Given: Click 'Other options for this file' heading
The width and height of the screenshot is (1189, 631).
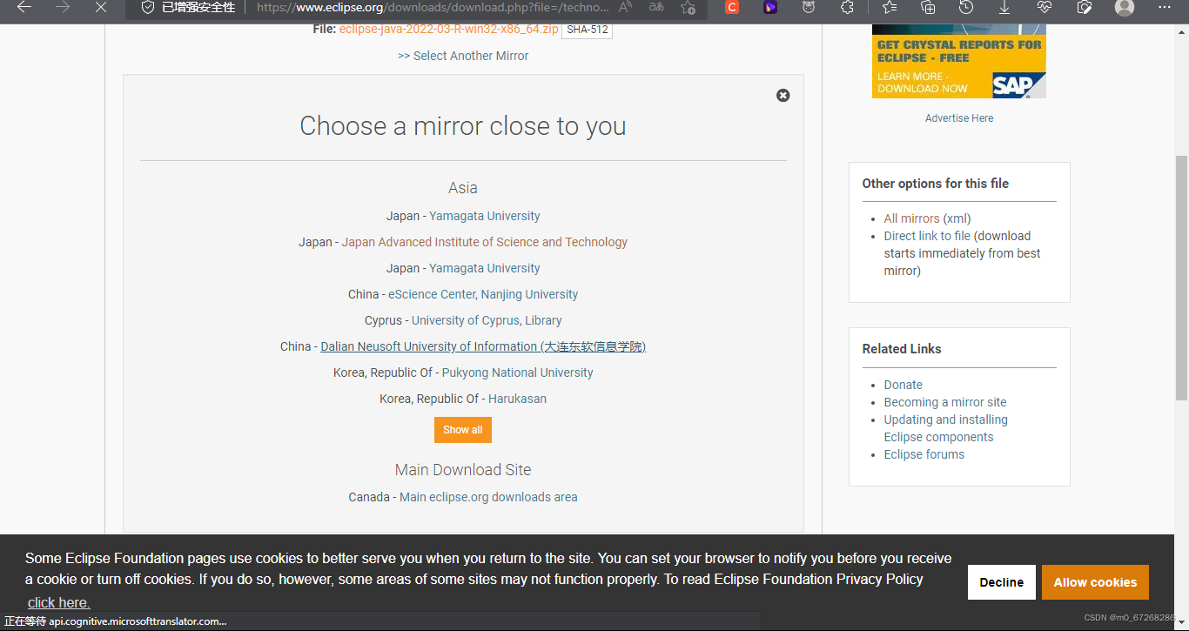Looking at the screenshot, I should tap(936, 184).
